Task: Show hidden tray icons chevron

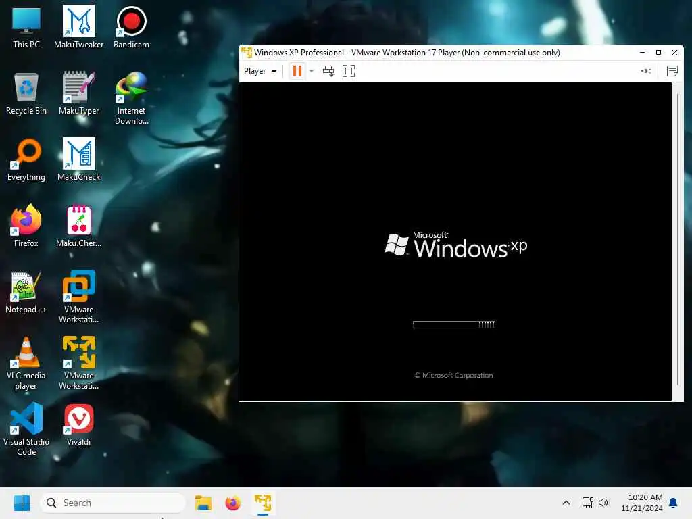Action: pos(566,503)
